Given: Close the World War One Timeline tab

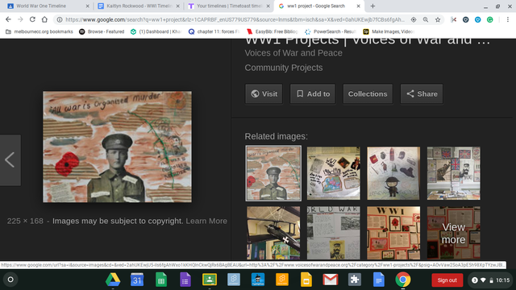Looking at the screenshot, I should (x=88, y=6).
